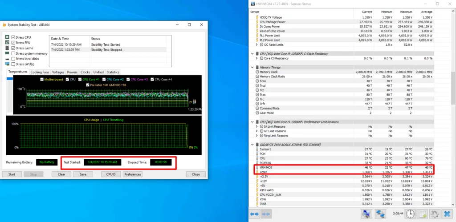This screenshot has height=222, width=456.
Task: Toggle the Predator SSD GM7000 1TB checkbox
Action: coord(88,85)
